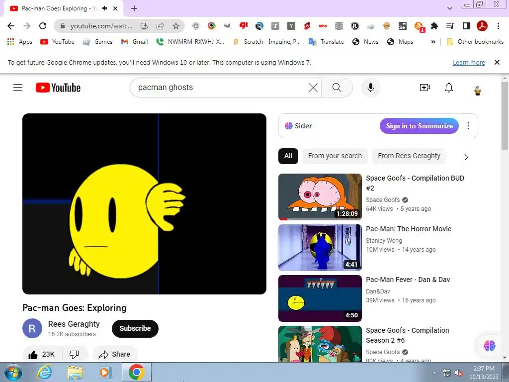Click the Adobe Acrobat extension icon
This screenshot has height=382, width=509.
(x=482, y=26)
